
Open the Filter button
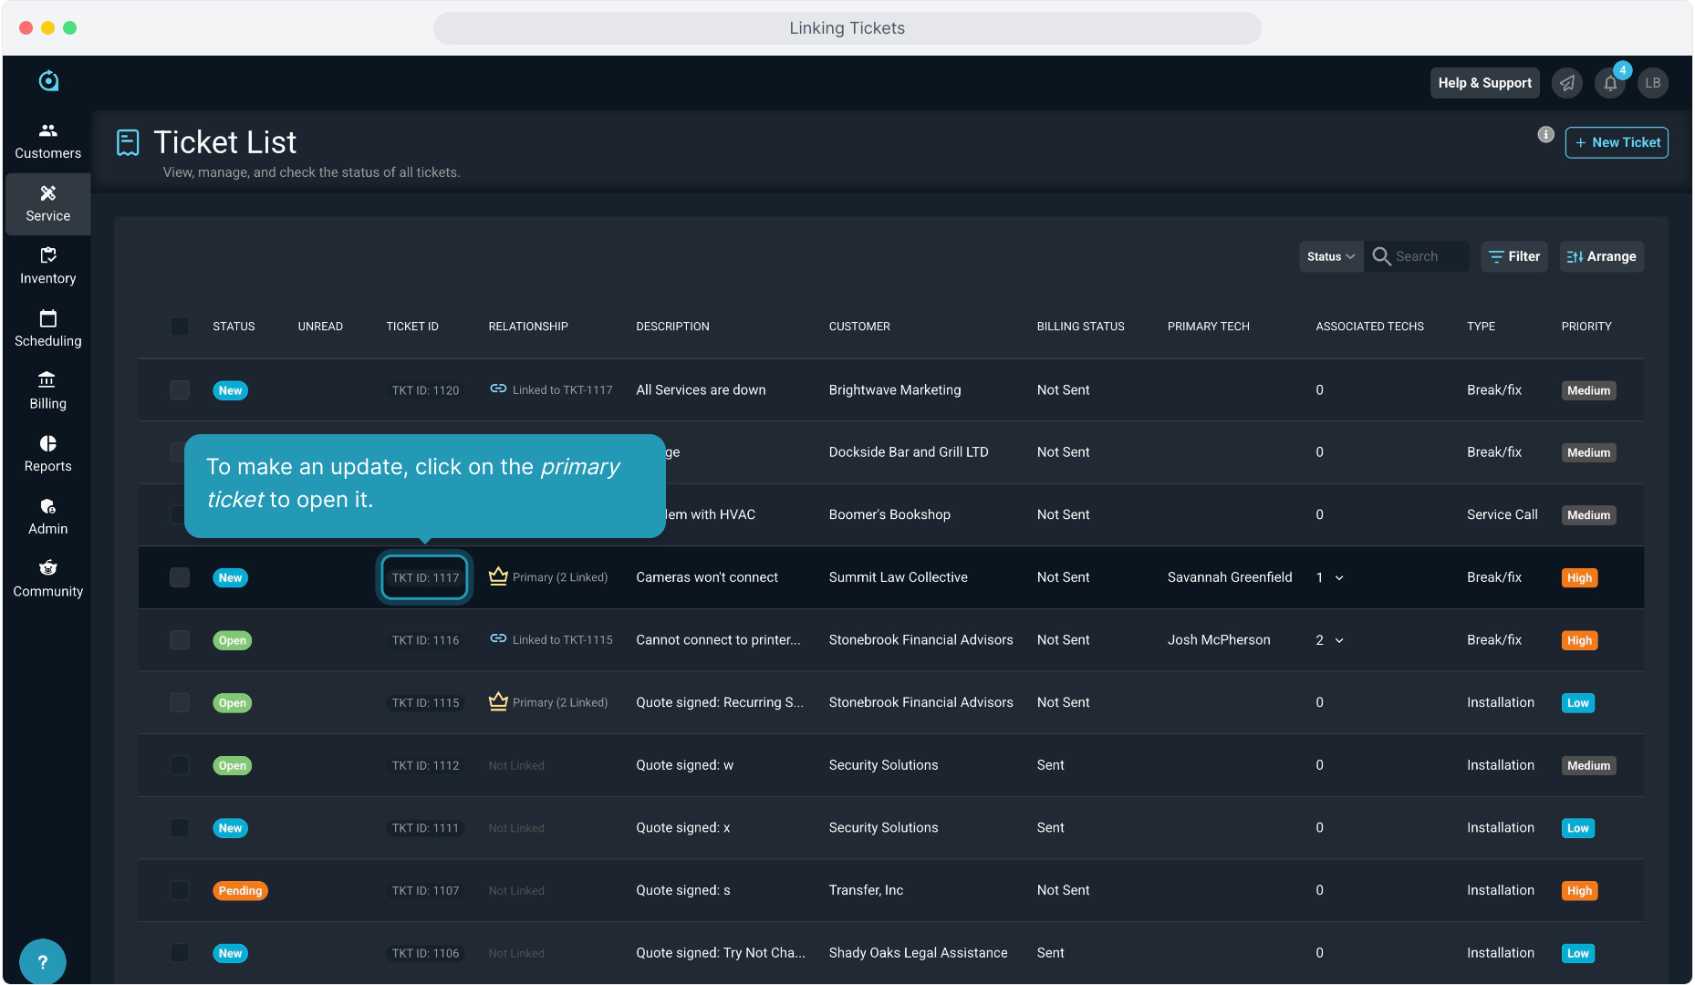1514,257
